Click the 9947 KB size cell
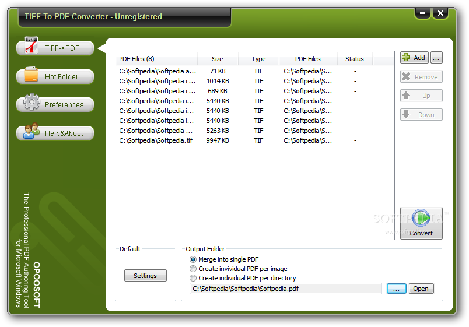The height and width of the screenshot is (327, 469). [218, 140]
